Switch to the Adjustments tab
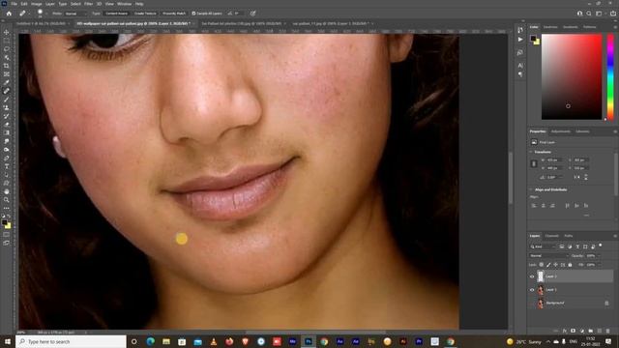The height and width of the screenshot is (348, 619). pos(561,131)
